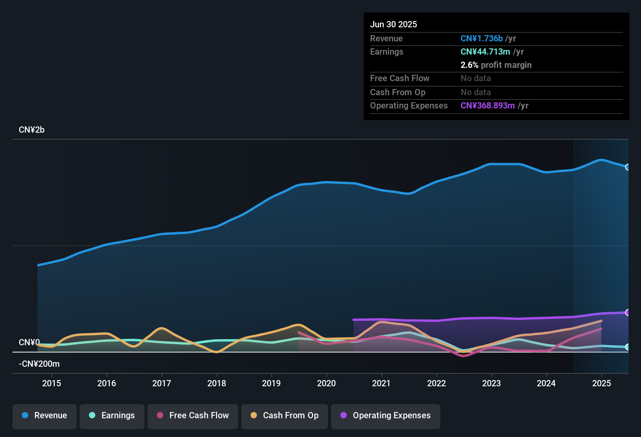This screenshot has width=641, height=437.
Task: Click the CN¥368.893m Operating Expenses value
Action: [488, 105]
